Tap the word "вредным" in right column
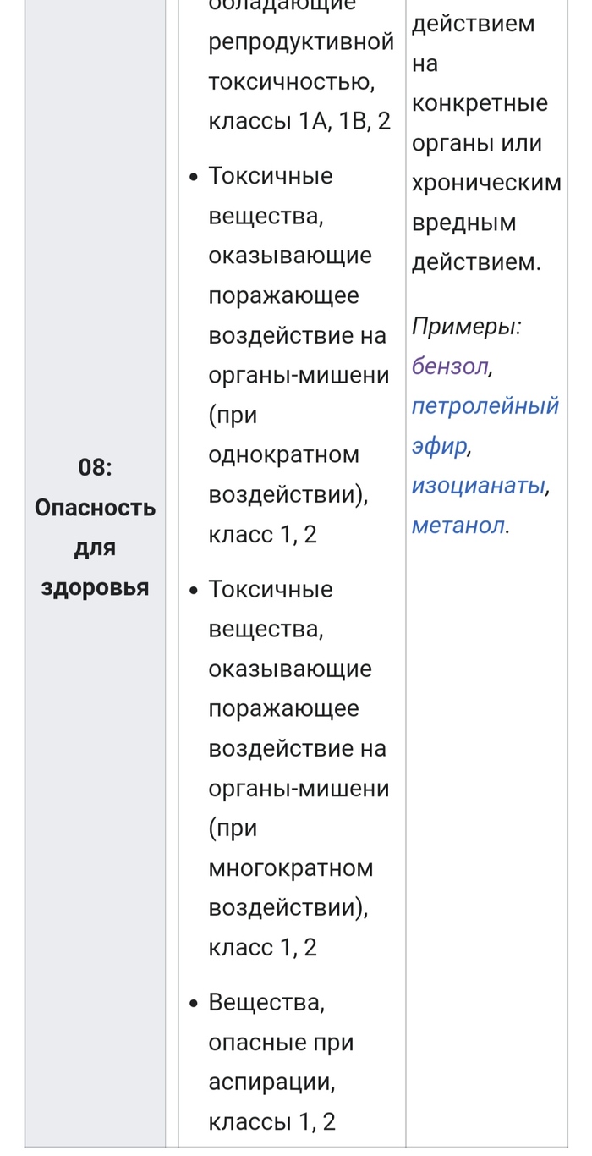 point(463,223)
